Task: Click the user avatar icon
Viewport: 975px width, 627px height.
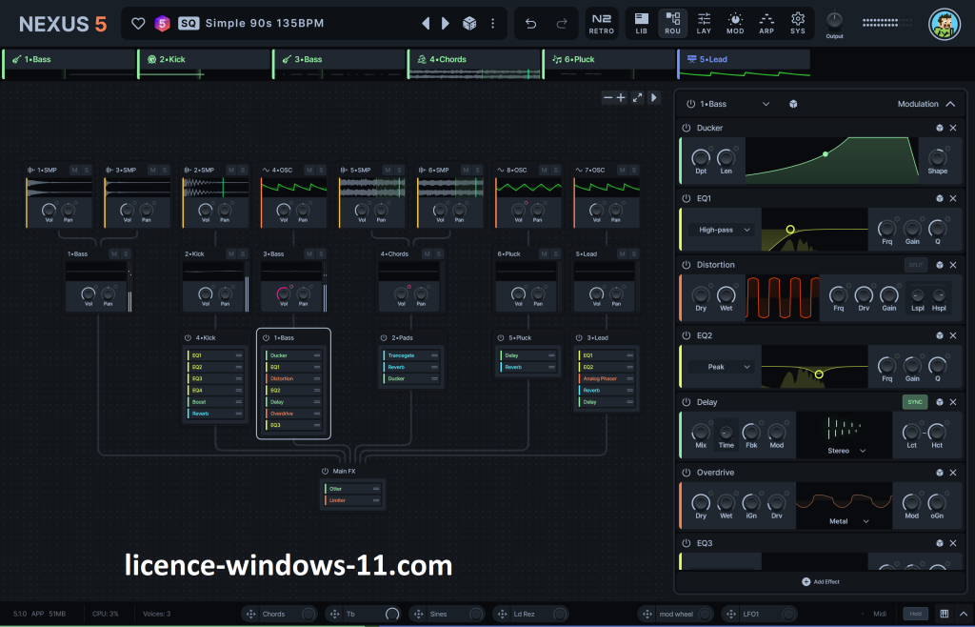Action: pos(944,25)
